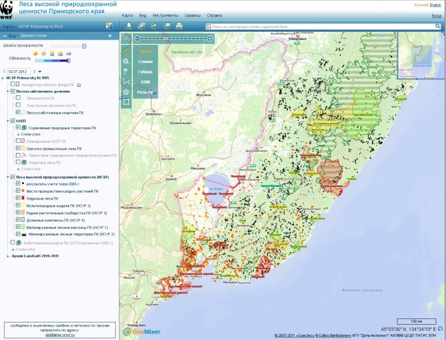Toggle the ООПТ group checkbox

[x=12, y=121]
